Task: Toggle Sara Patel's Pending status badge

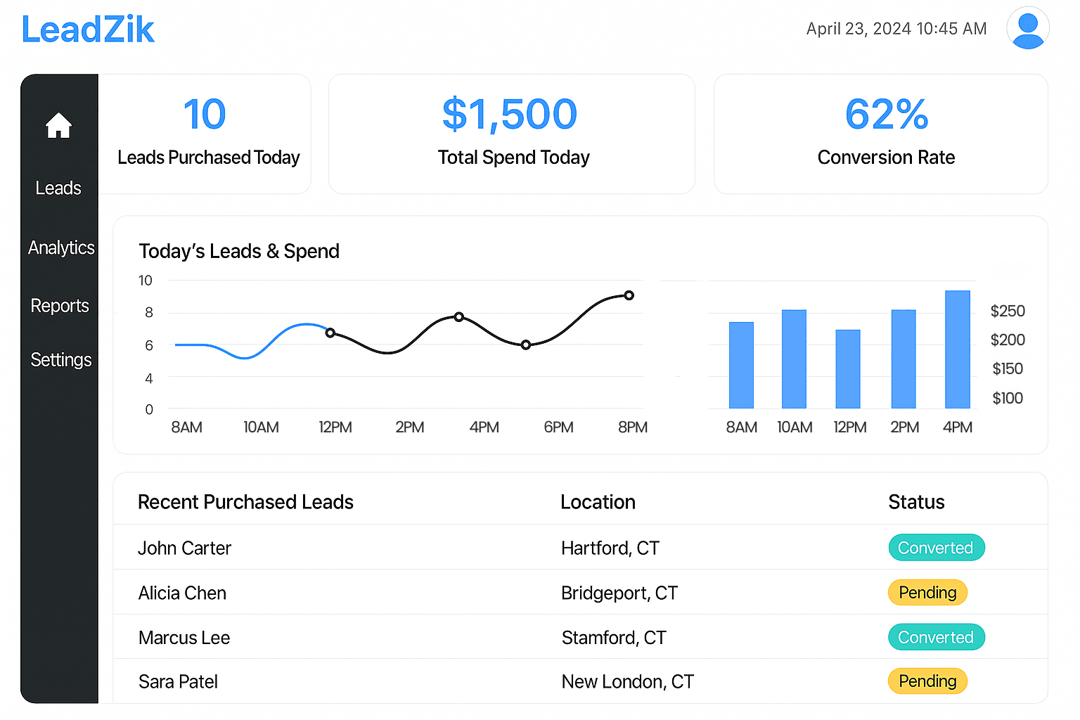Action: point(927,681)
